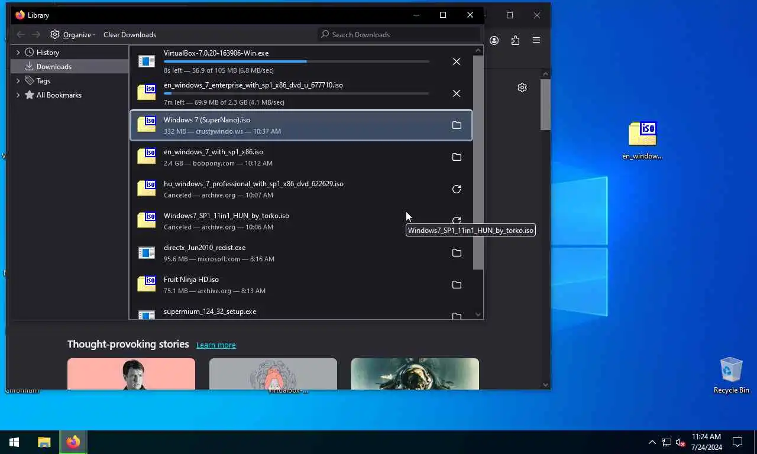
Task: Open Firefox account icon in browser toolbar
Action: point(494,40)
